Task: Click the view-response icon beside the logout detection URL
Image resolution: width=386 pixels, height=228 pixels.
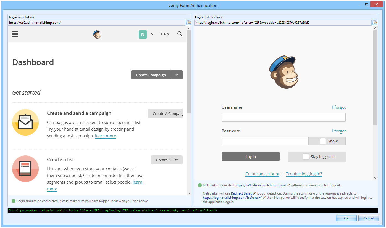Action: [x=375, y=22]
